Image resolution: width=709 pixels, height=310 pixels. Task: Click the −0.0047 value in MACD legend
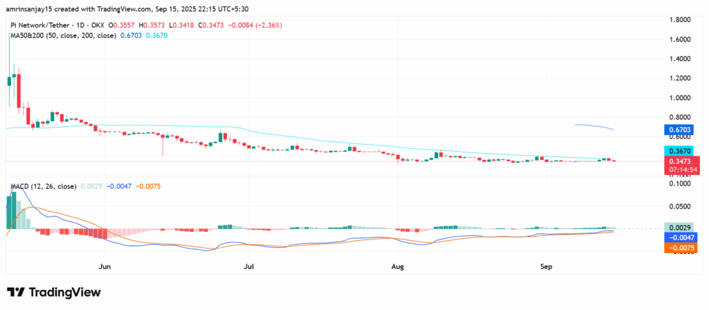click(120, 185)
